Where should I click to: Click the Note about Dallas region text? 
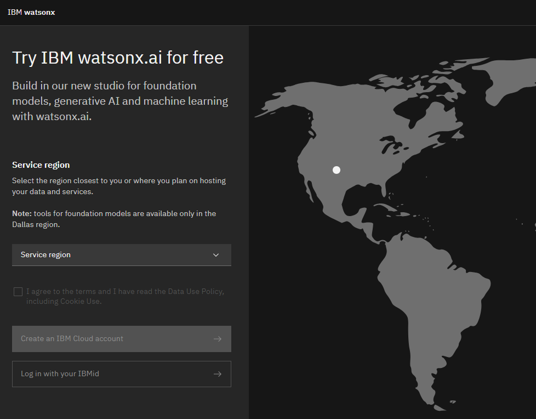(x=114, y=219)
